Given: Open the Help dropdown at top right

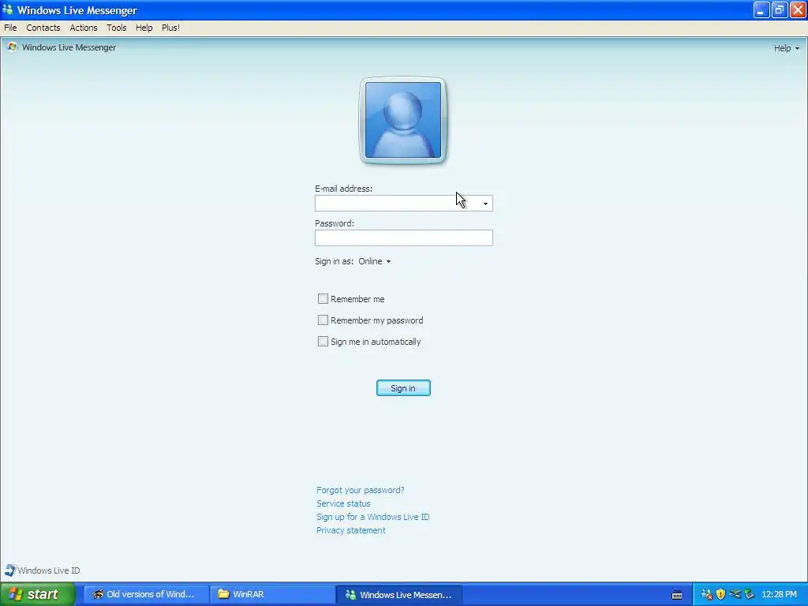Looking at the screenshot, I should [x=787, y=48].
